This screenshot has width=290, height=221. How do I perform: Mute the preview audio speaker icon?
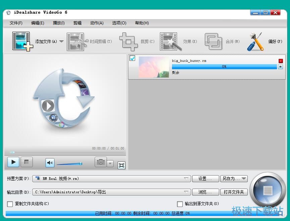coord(50,163)
